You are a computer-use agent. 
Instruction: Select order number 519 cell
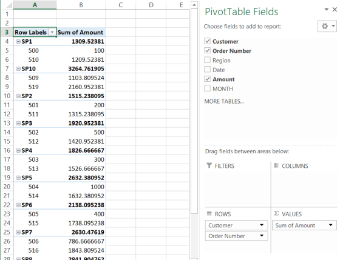click(x=35, y=87)
